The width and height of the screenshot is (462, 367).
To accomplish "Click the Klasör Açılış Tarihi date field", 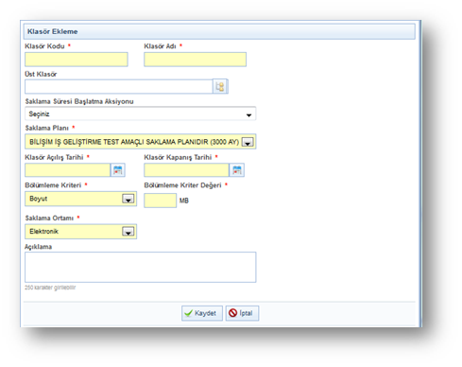I will (x=67, y=170).
